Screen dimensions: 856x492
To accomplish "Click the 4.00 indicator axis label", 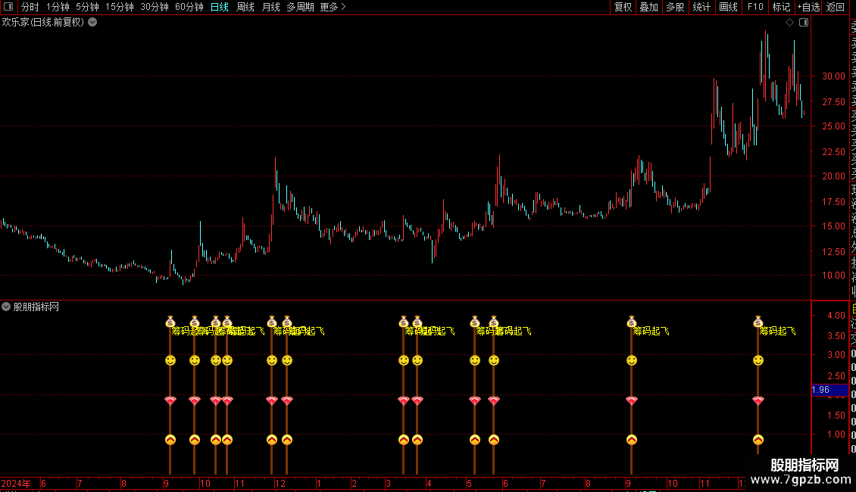I will click(x=836, y=316).
